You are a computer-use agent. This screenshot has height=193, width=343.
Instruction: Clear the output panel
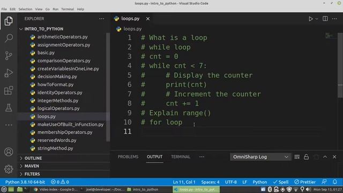click(297, 157)
